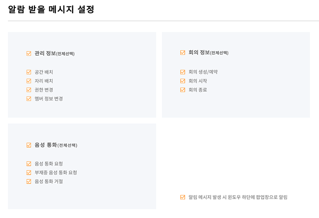The image size is (319, 218).
Task: Click the 회의 정보(전체선택) label
Action: [x=208, y=52]
